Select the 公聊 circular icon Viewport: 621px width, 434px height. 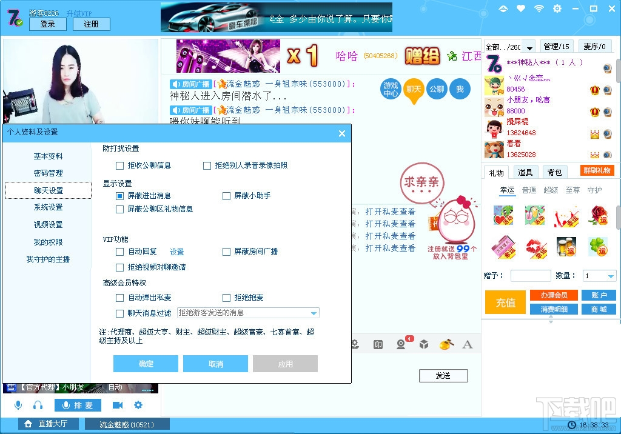(x=437, y=88)
